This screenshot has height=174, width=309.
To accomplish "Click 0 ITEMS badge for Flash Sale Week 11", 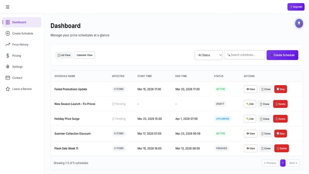I will 119,148.
